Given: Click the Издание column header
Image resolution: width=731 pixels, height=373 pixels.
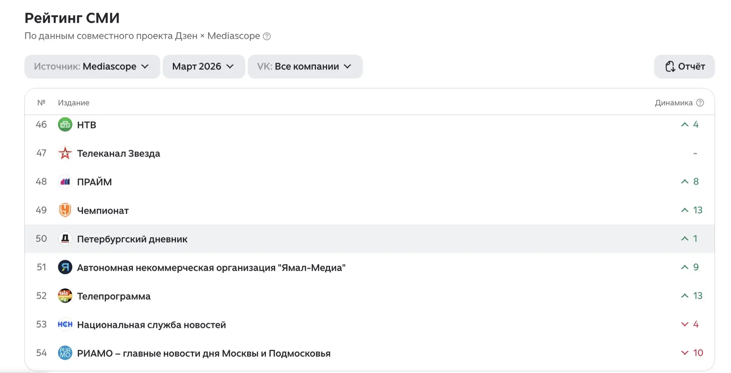Looking at the screenshot, I should point(73,103).
